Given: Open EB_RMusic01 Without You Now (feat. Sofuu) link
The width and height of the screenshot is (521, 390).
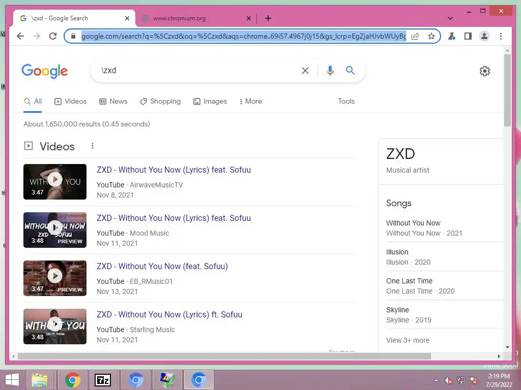Looking at the screenshot, I should coord(162,266).
